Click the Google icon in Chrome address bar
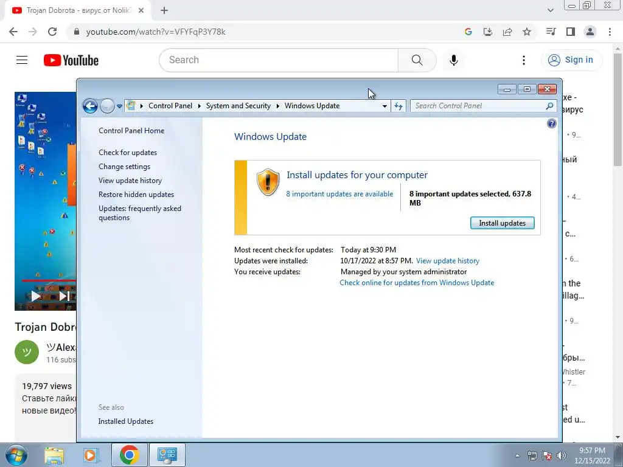 [468, 32]
